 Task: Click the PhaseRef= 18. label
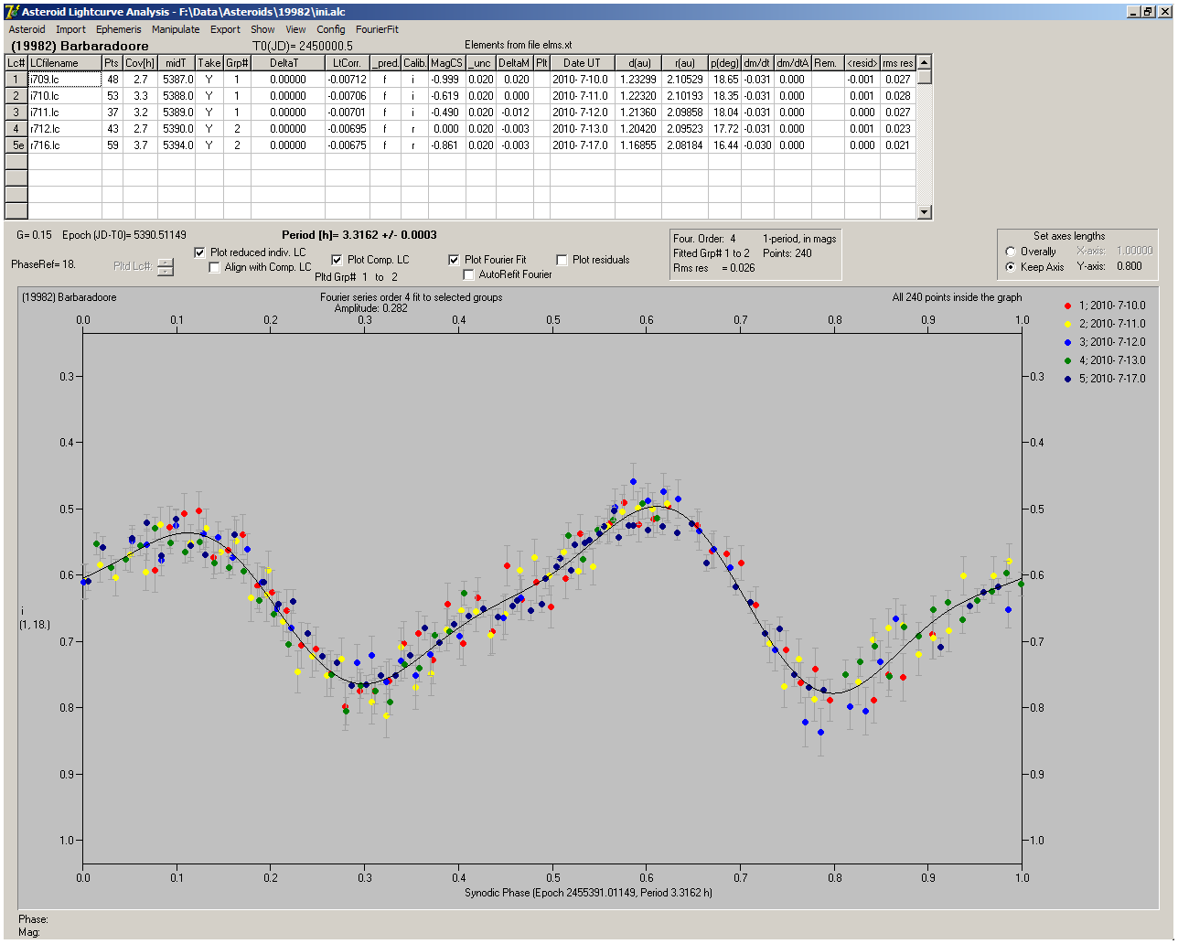[43, 264]
